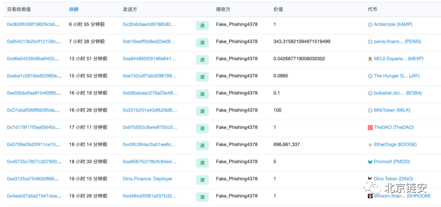
Task: Open the Dino.Finance: Deployer sender link
Action: click(x=148, y=179)
